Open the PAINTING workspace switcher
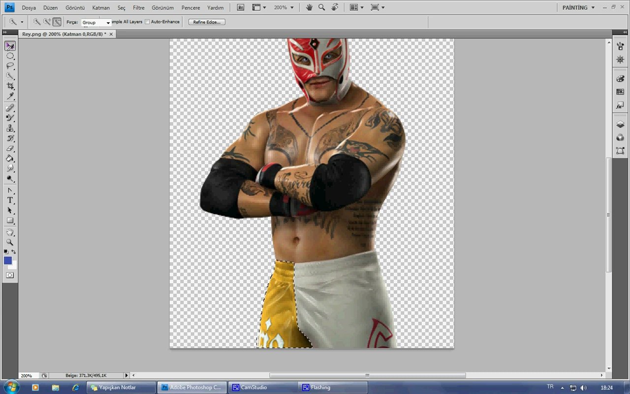 [579, 7]
